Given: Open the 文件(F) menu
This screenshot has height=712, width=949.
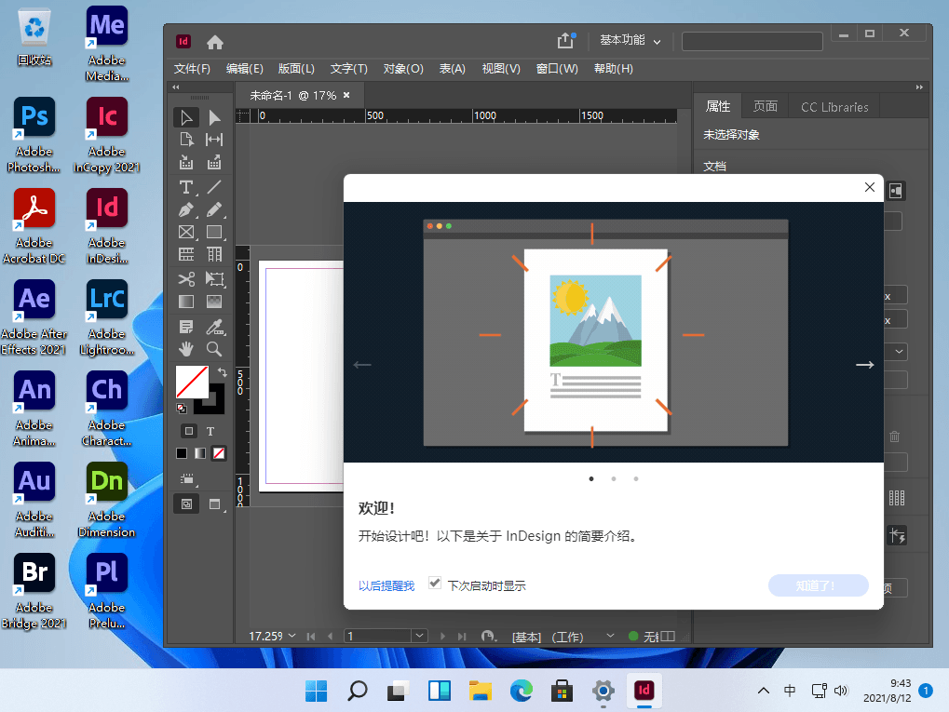Looking at the screenshot, I should tap(192, 68).
